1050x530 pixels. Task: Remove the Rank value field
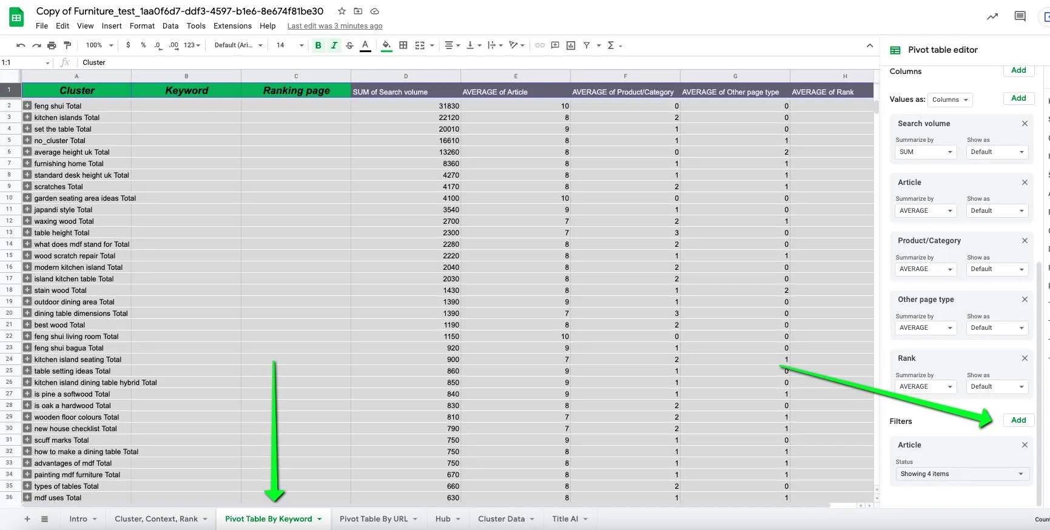1025,358
